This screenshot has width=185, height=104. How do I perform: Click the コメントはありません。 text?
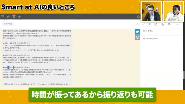coord(151,38)
